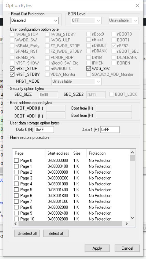Viewport: 146px width, 259px height.
Task: Check the Page 0 protection box
Action: [x=16, y=160]
